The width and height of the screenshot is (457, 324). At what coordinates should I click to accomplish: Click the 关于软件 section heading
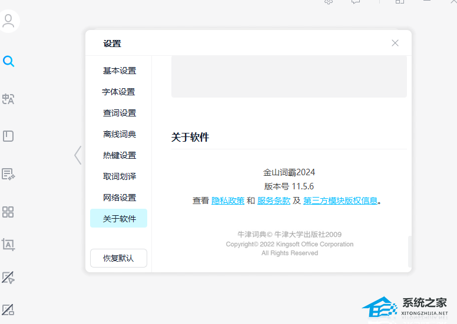[190, 137]
